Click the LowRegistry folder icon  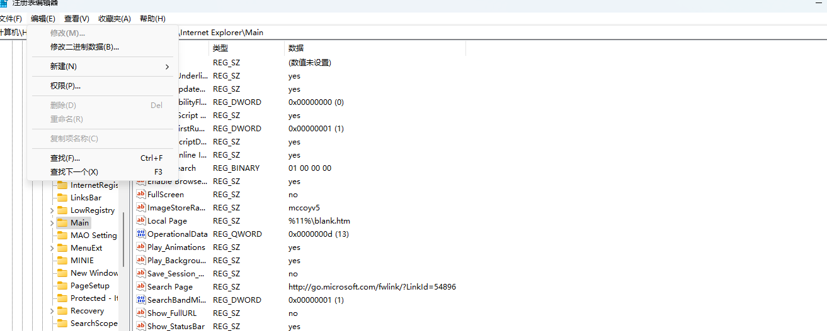pos(62,210)
